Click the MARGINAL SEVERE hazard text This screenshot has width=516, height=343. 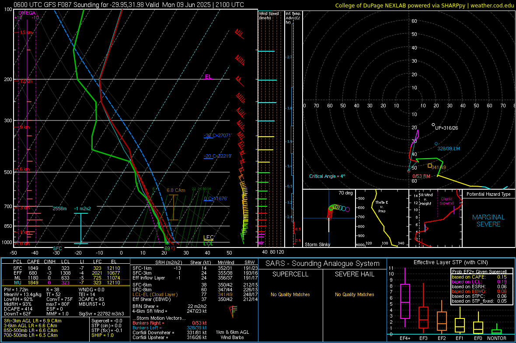tap(488, 221)
